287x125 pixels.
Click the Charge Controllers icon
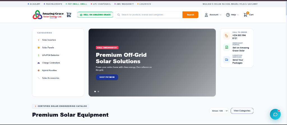click(x=38, y=63)
